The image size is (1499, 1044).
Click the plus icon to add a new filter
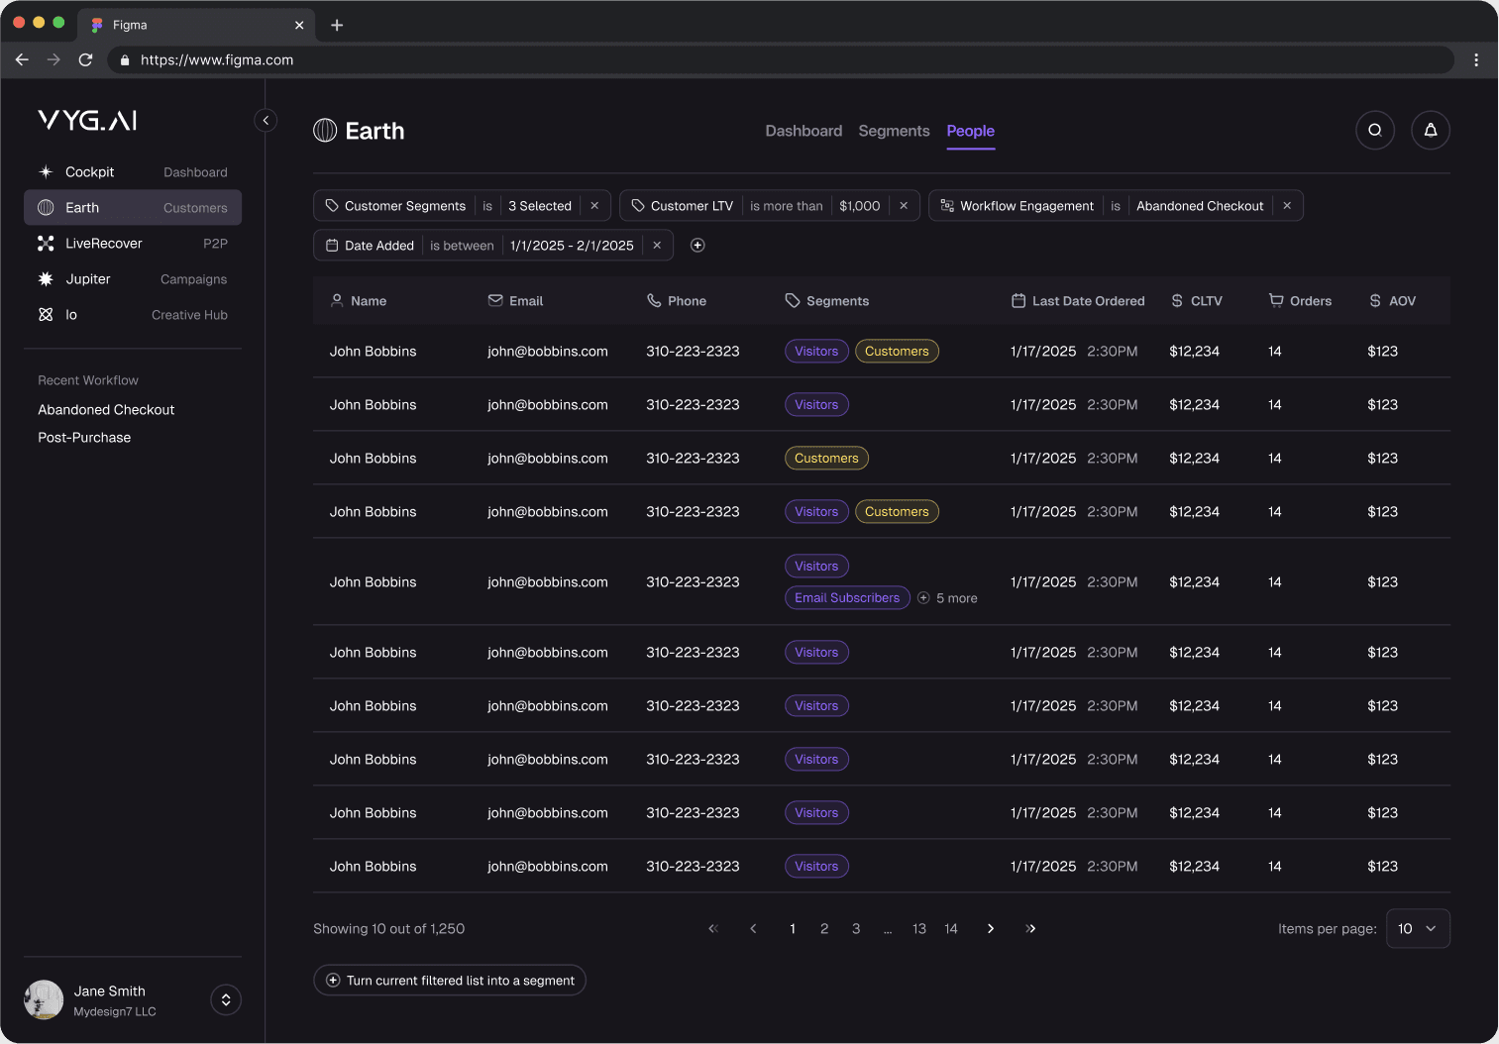(697, 245)
